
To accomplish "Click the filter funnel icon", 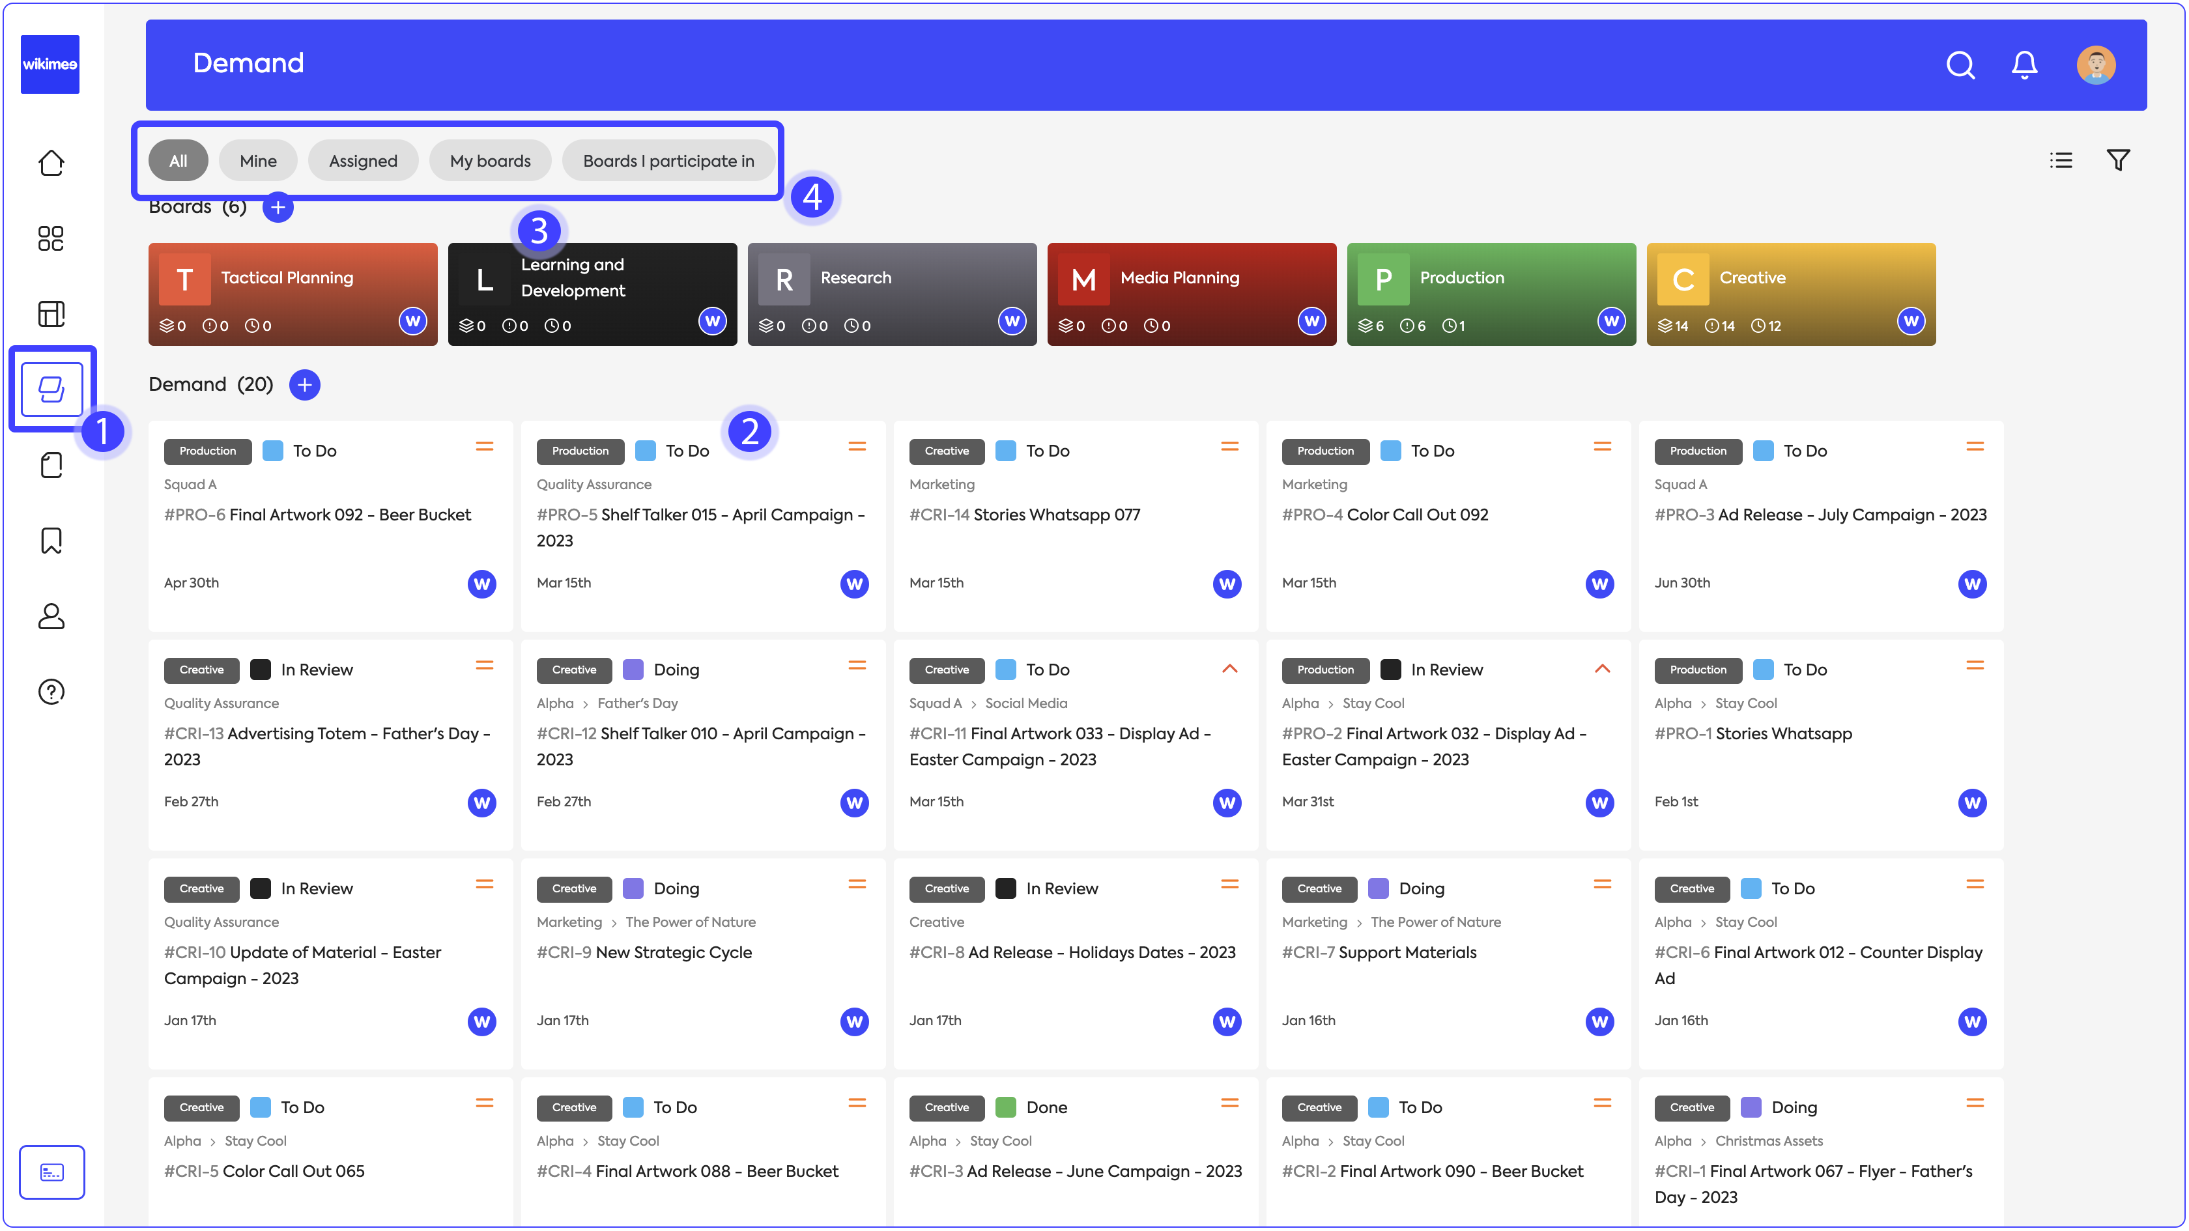I will point(2117,161).
